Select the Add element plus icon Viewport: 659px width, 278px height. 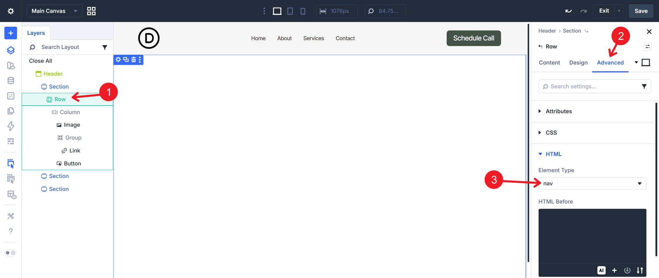click(x=10, y=33)
